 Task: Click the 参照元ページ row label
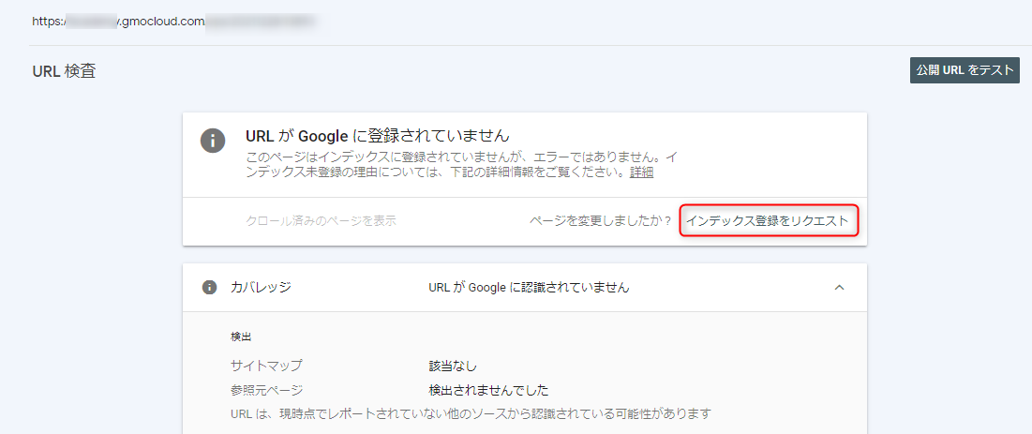[x=266, y=390]
